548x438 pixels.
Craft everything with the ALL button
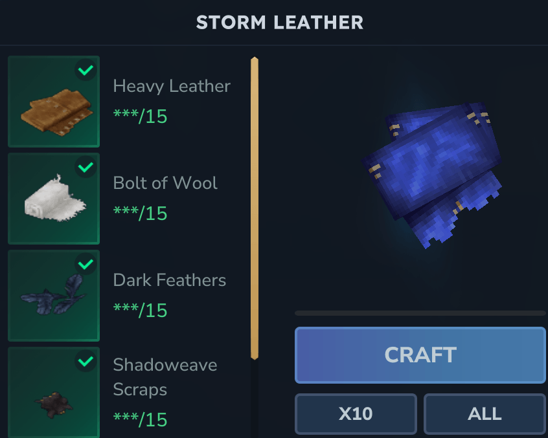[x=485, y=414]
